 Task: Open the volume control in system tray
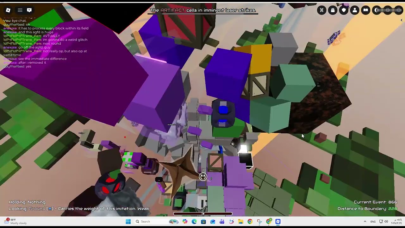tap(386, 222)
